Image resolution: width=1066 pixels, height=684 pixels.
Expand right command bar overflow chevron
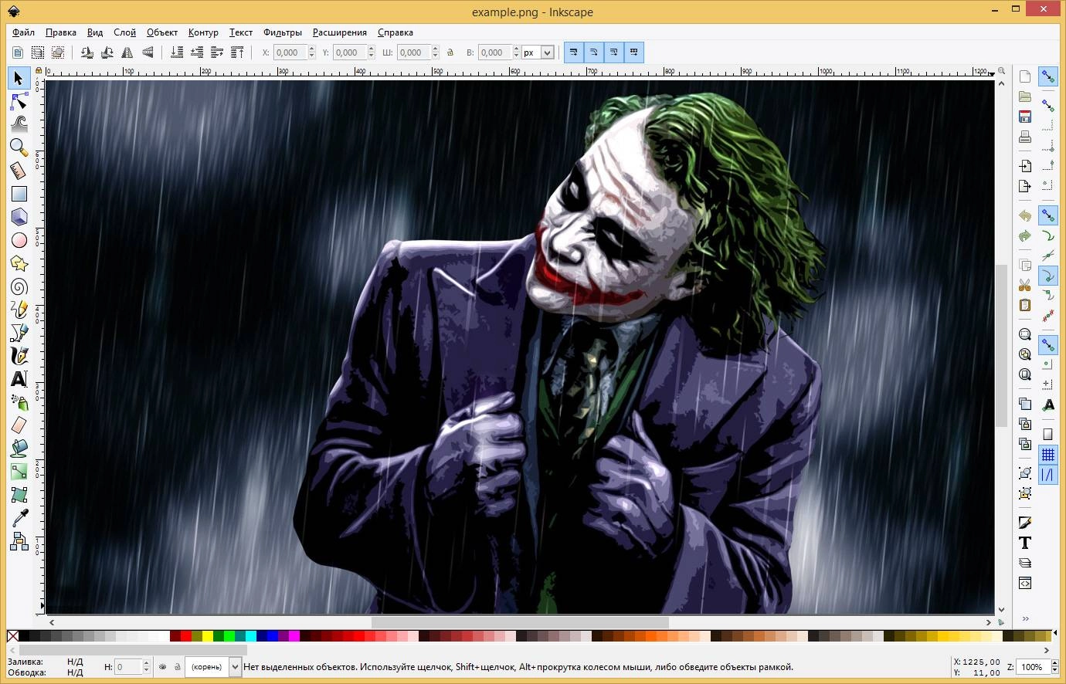1026,618
